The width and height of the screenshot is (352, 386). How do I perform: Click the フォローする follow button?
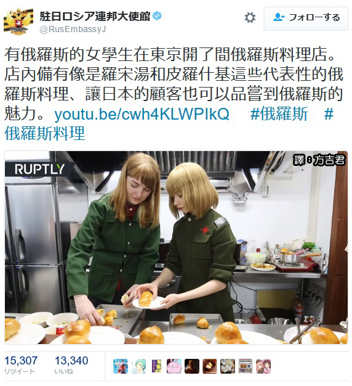pyautogui.click(x=306, y=18)
